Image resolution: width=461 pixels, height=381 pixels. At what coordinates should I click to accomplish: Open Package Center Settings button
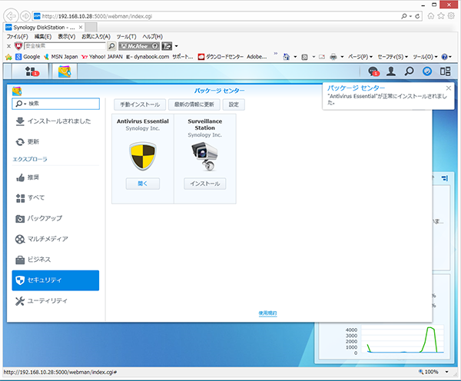coord(234,104)
